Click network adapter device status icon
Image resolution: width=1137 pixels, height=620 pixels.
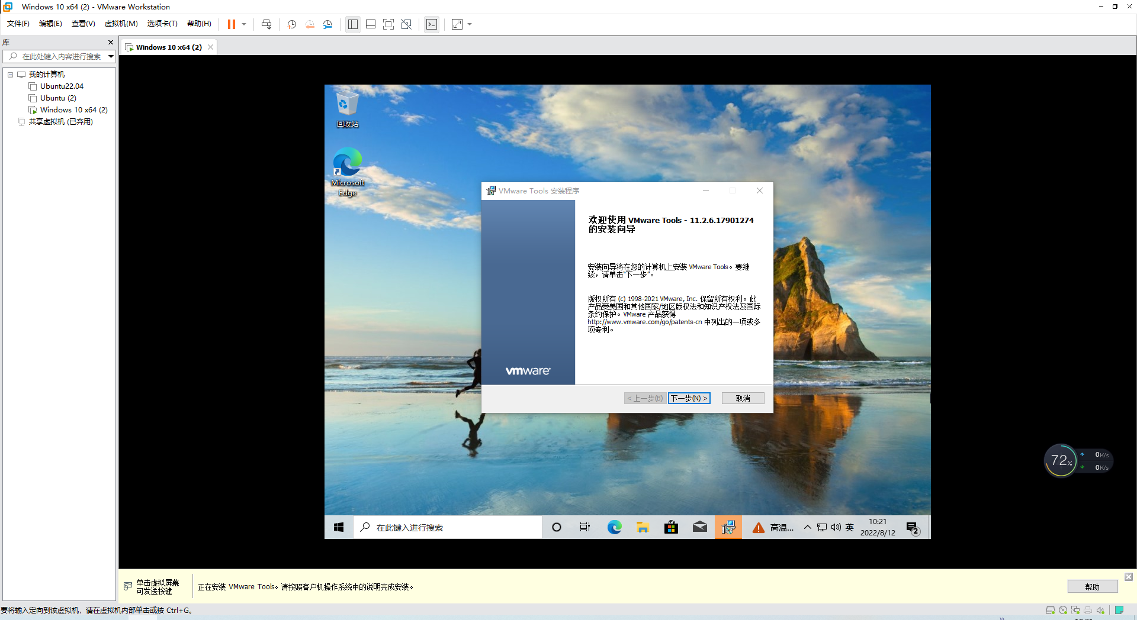(1075, 611)
